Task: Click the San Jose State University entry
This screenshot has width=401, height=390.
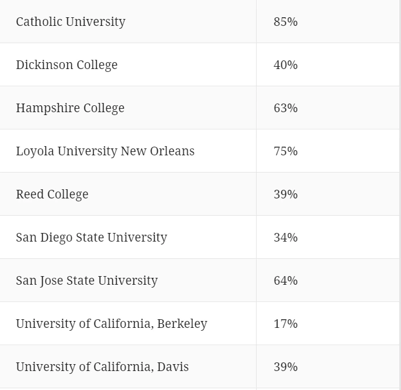Action: click(87, 281)
